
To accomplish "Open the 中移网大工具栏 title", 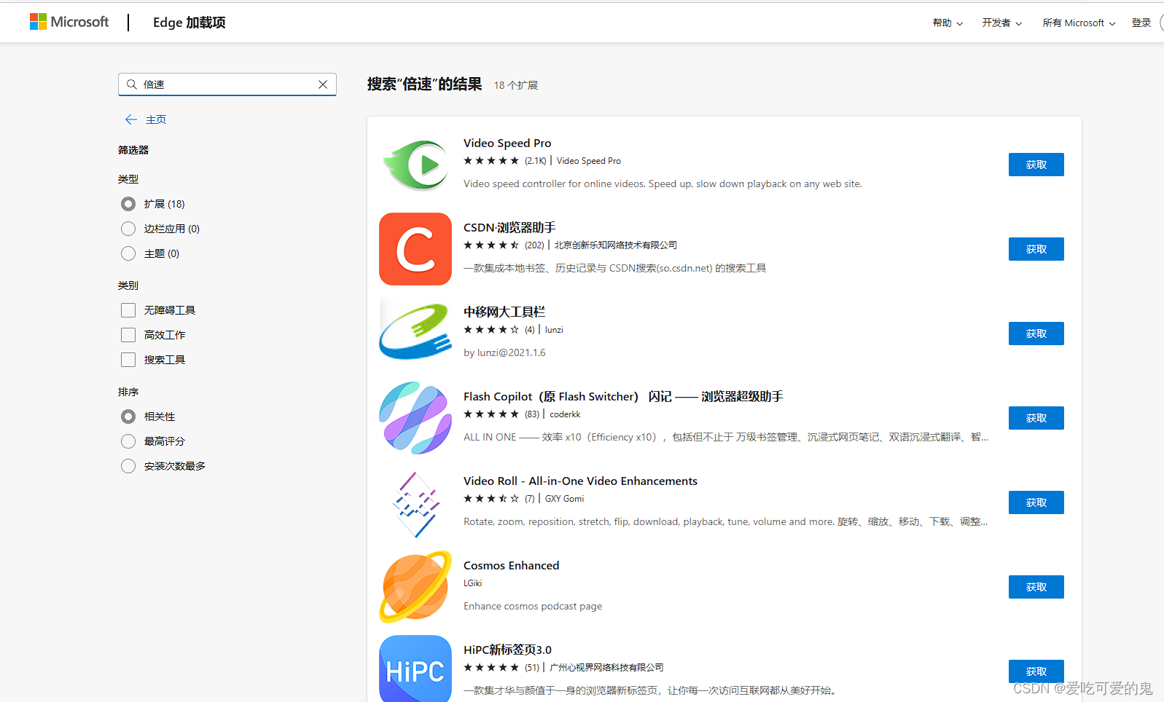I will (x=504, y=312).
